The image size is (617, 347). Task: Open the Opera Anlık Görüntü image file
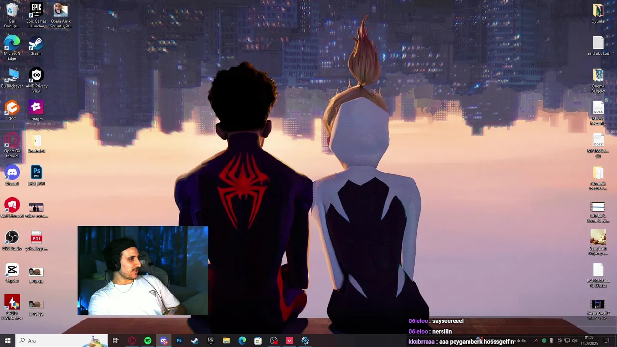(60, 15)
